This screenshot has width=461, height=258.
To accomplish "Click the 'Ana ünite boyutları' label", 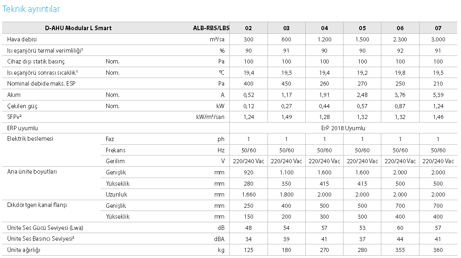I will tap(32, 172).
